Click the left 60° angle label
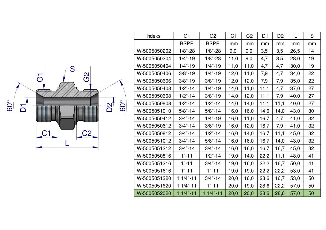The height and width of the screenshot is (230, 326). pyautogui.click(x=10, y=107)
